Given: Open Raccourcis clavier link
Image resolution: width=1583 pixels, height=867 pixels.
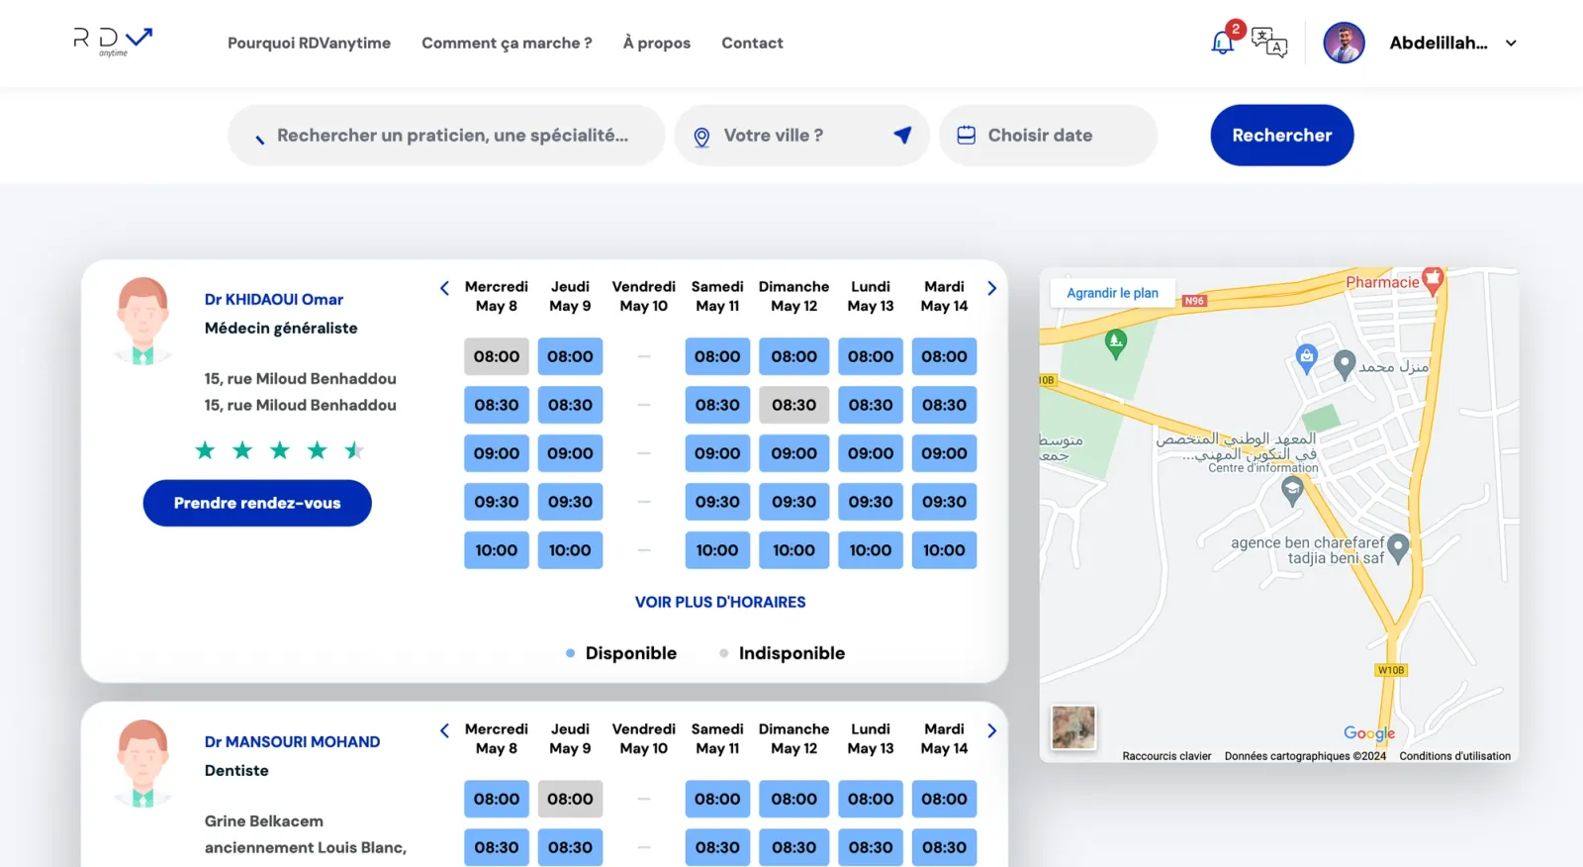Looking at the screenshot, I should point(1166,756).
